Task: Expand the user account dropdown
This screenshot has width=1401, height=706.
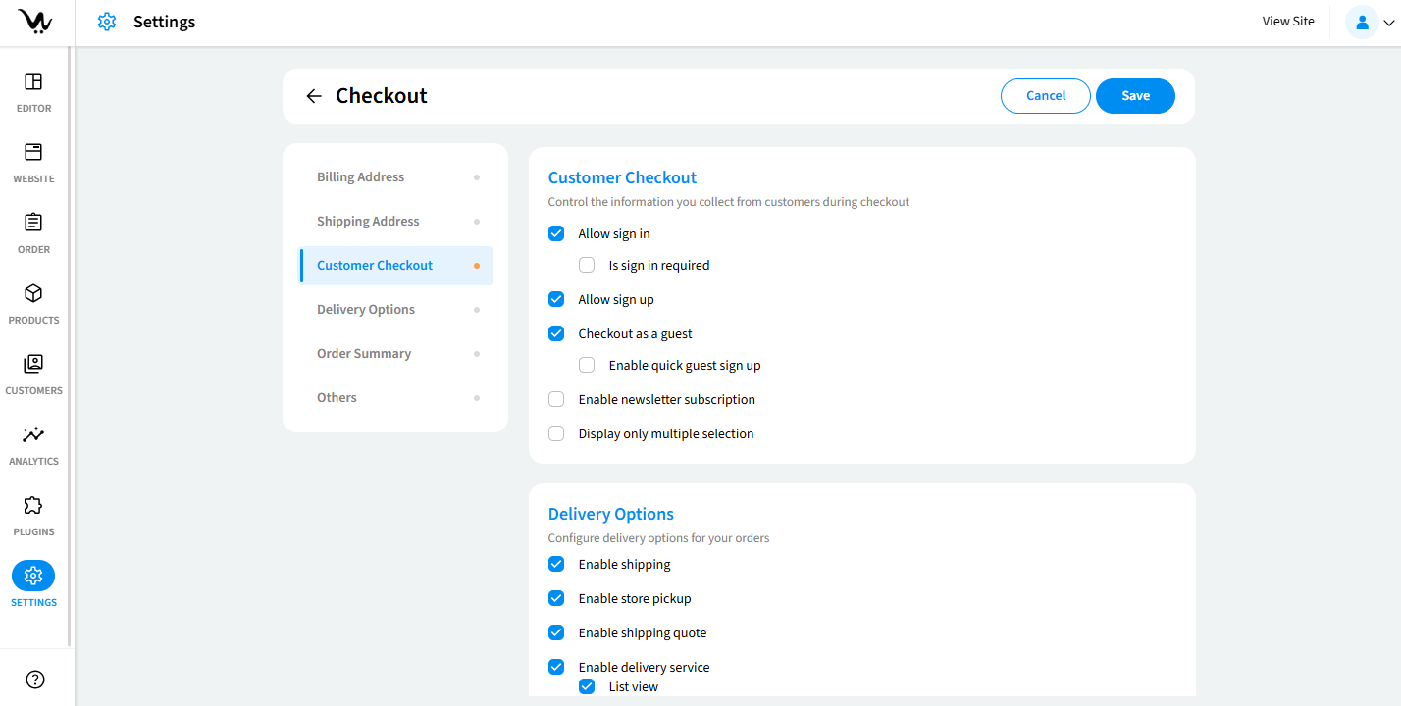Action: point(1373,22)
